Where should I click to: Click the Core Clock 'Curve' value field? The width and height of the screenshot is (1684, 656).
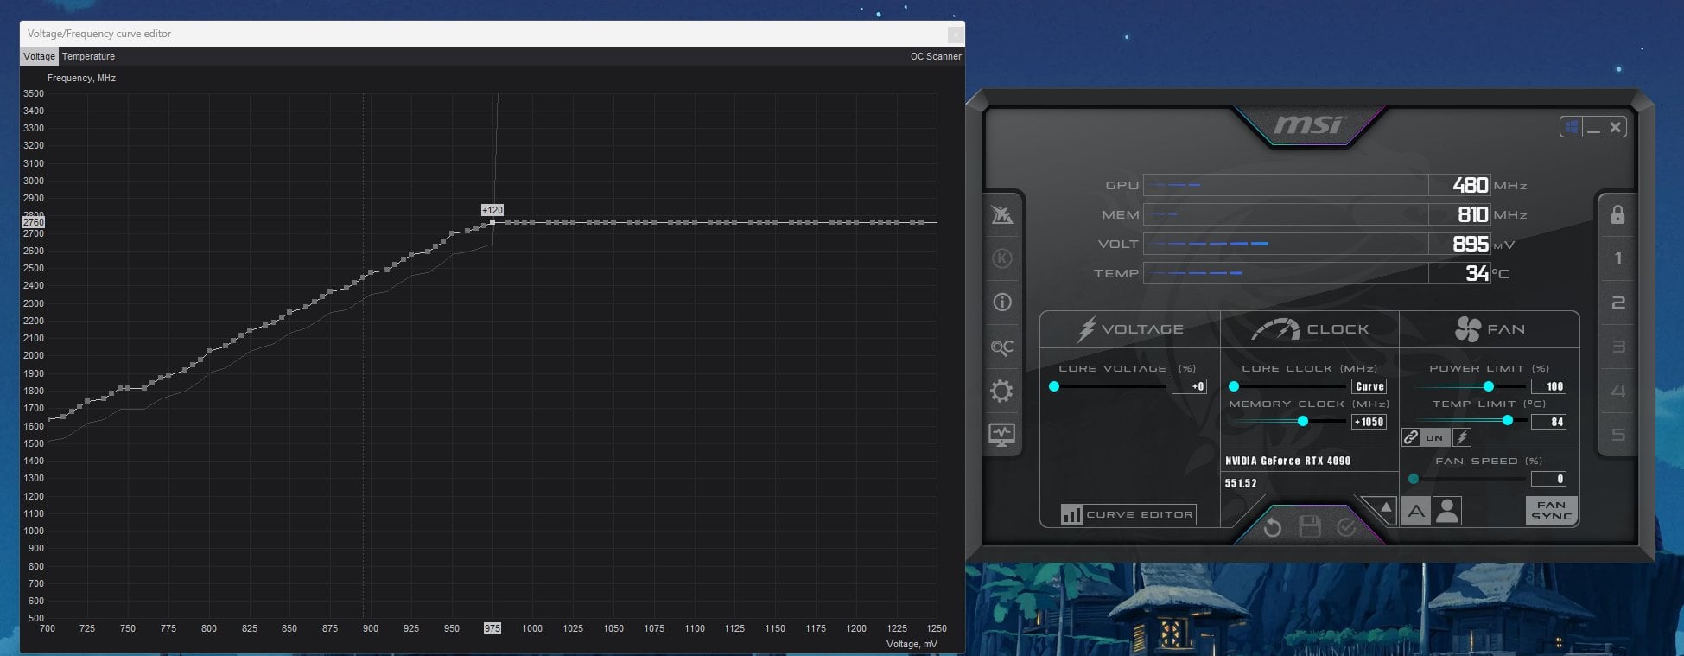[x=1369, y=386]
